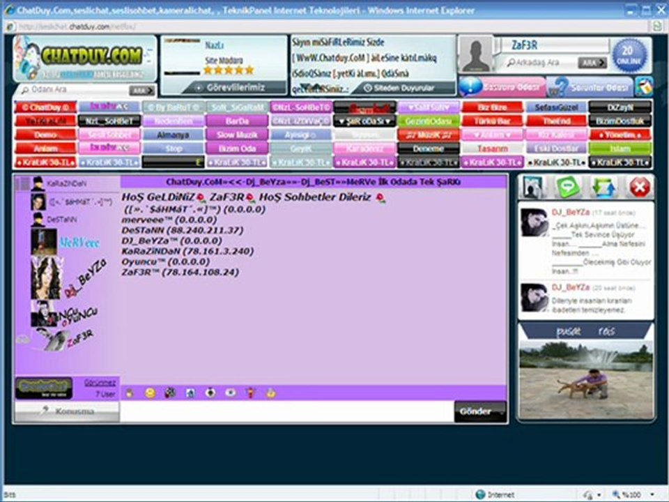This screenshot has height=502, width=669.
Task: Join the Yönetim room
Action: tap(620, 135)
